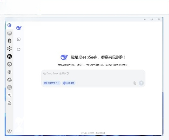Image resolution: width=169 pixels, height=140 pixels.
Task: Start a new chat with the bubble-plus icon
Action: (19, 49)
